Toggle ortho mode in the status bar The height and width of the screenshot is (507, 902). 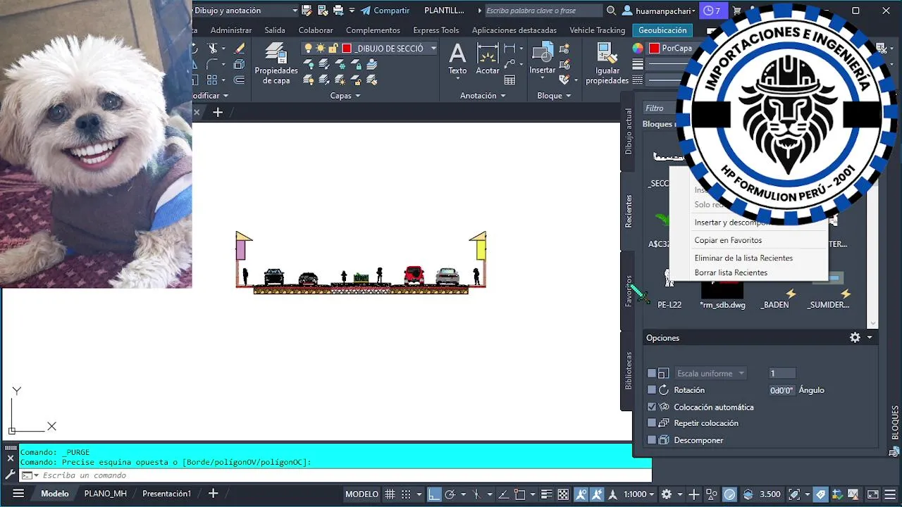434,494
